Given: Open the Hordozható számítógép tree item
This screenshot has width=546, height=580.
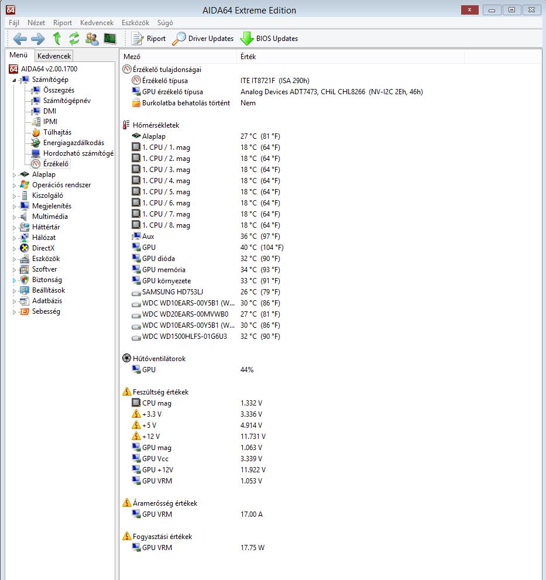Looking at the screenshot, I should tap(73, 153).
